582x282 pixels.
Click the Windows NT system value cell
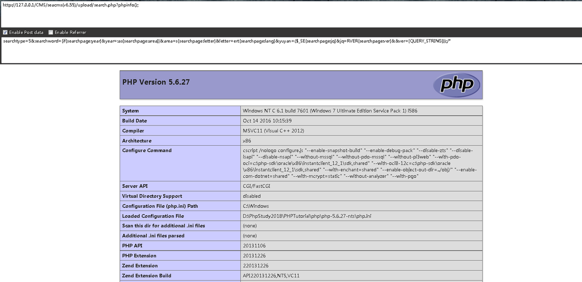point(329,111)
